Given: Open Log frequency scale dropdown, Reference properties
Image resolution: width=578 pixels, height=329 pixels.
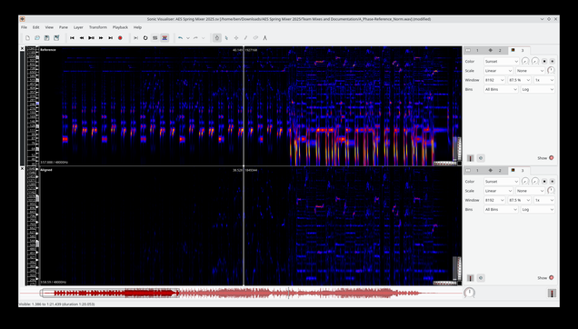Looking at the screenshot, I should click(x=537, y=89).
